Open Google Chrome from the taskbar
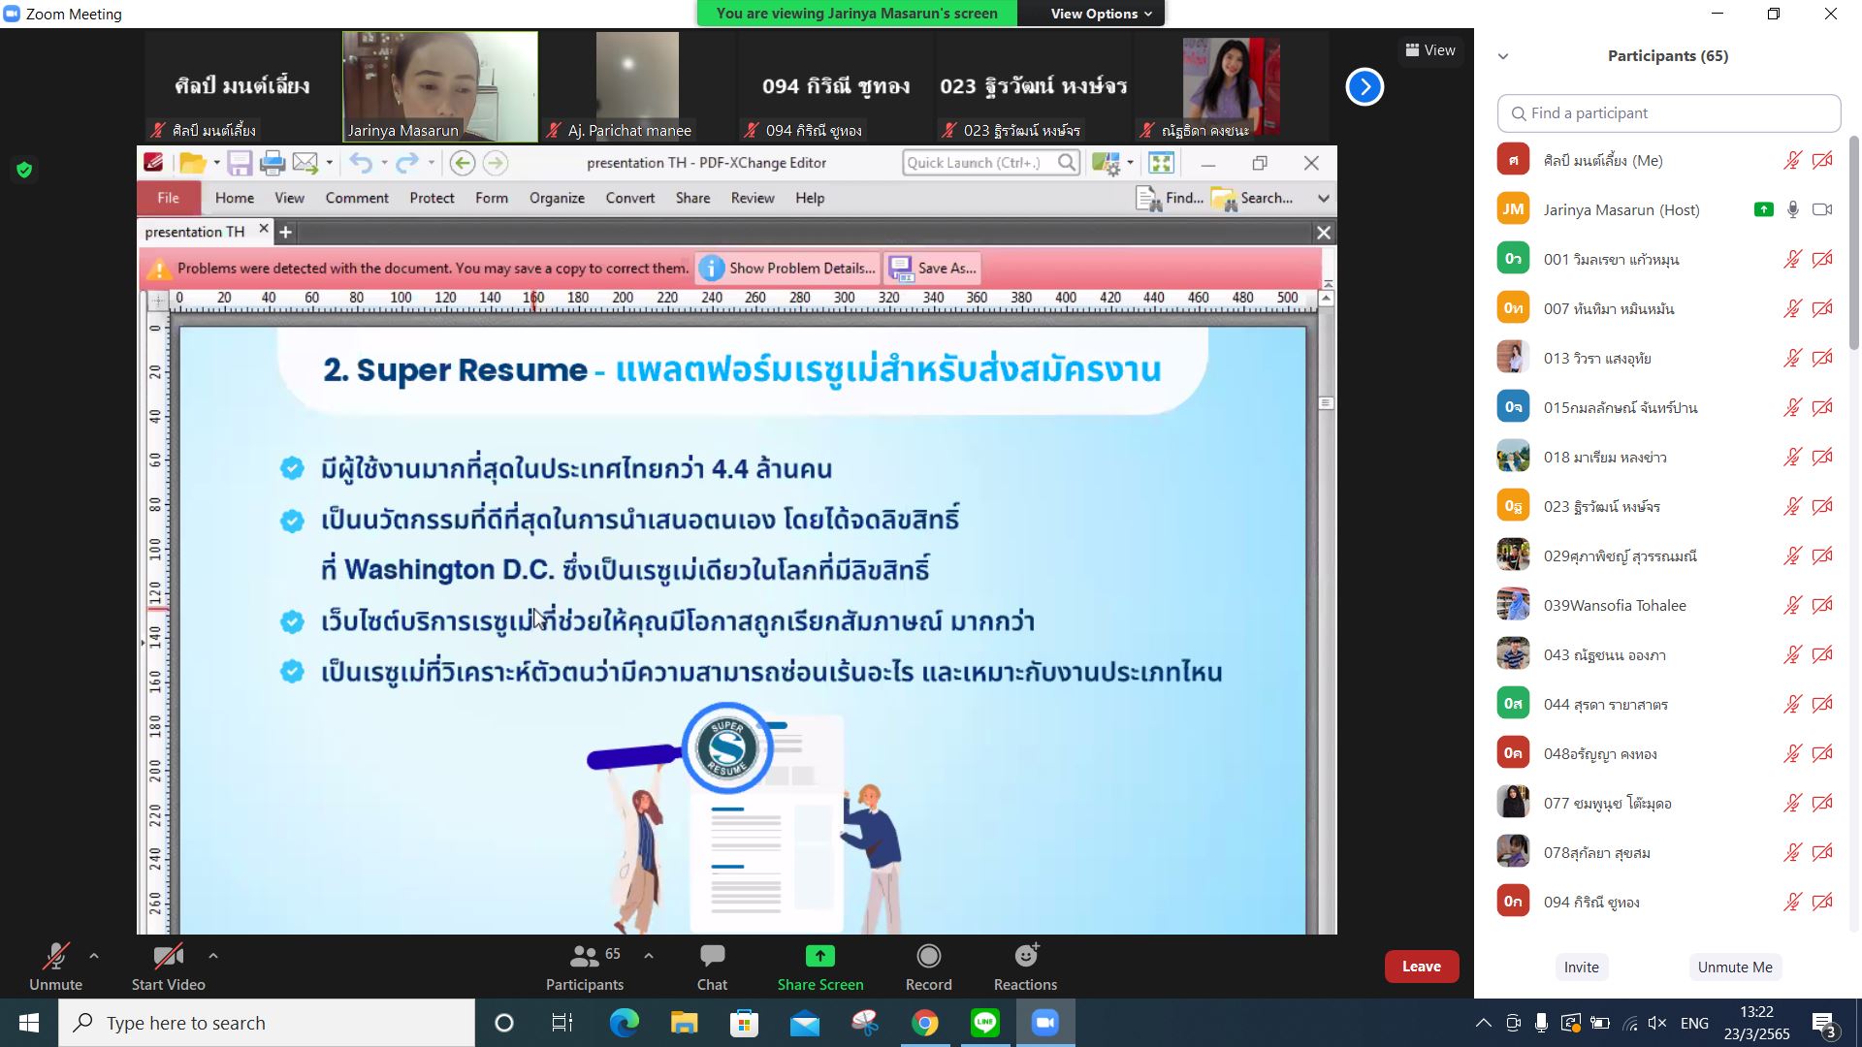Viewport: 1862px width, 1047px height. point(925,1023)
